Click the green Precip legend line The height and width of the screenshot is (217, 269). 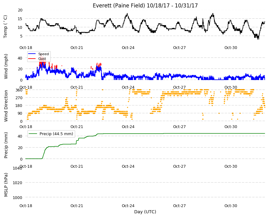33,134
